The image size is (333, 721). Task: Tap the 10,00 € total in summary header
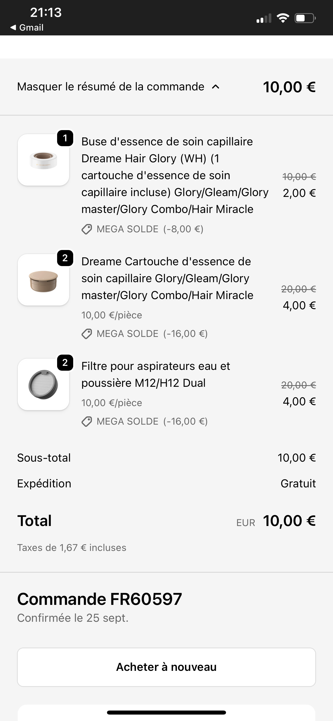289,87
